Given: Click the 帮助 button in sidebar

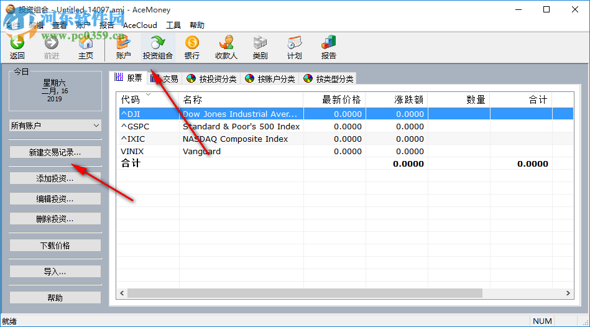Looking at the screenshot, I should point(55,298).
